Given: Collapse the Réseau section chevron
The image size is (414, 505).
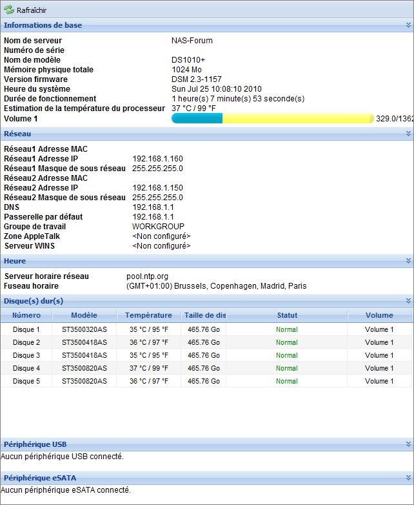Looking at the screenshot, I should tap(408, 134).
